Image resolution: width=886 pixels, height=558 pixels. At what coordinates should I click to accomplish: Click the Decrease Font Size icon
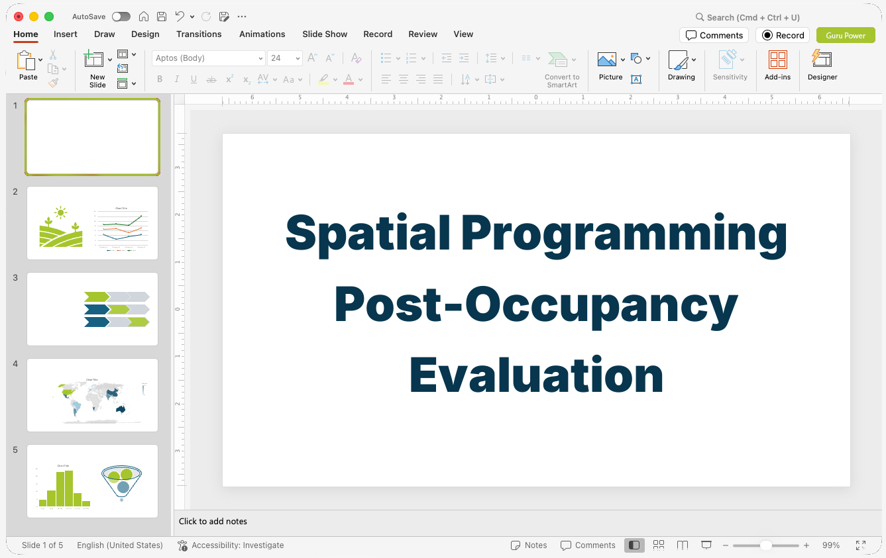pyautogui.click(x=331, y=58)
